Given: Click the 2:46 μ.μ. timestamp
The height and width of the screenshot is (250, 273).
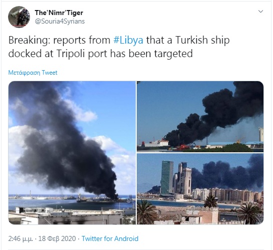Looking at the screenshot, I should 21,238.
